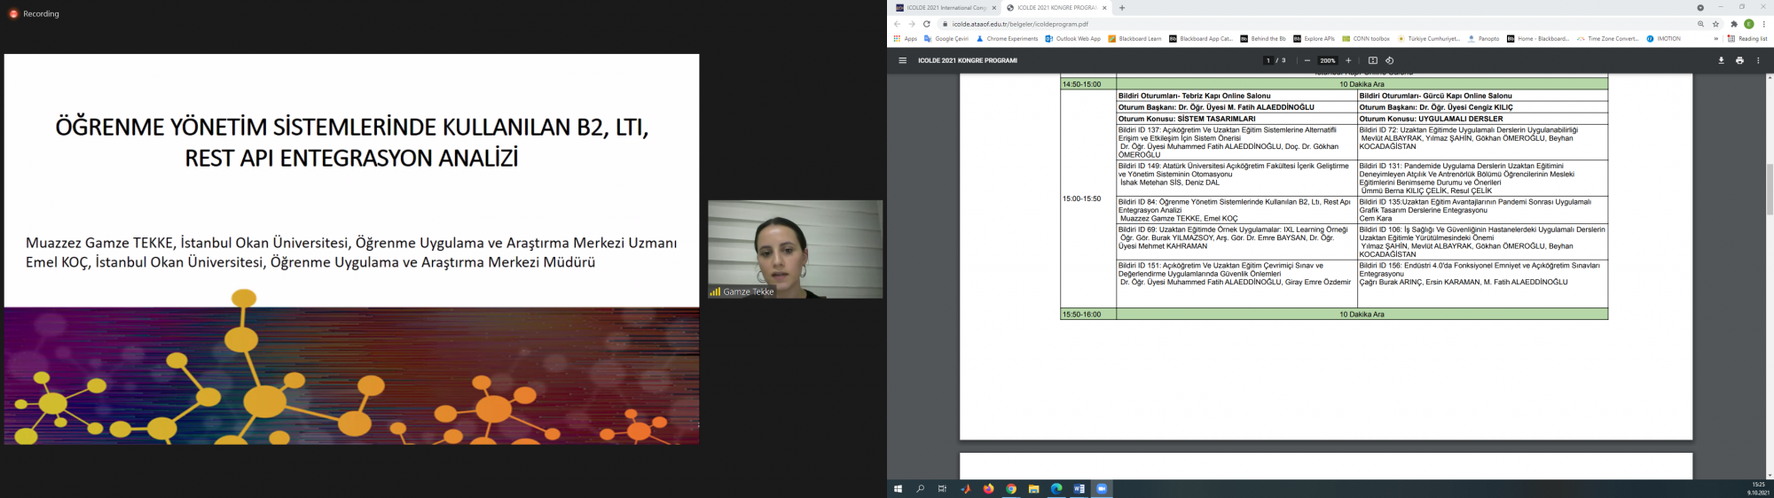The height and width of the screenshot is (498, 1774).
Task: Bookmark this page with the star icon
Action: [x=1715, y=24]
